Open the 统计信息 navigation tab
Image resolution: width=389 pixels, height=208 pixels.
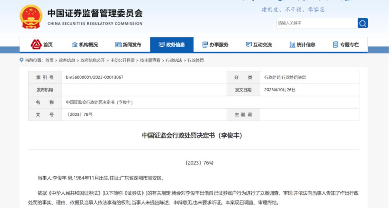(x=302, y=45)
